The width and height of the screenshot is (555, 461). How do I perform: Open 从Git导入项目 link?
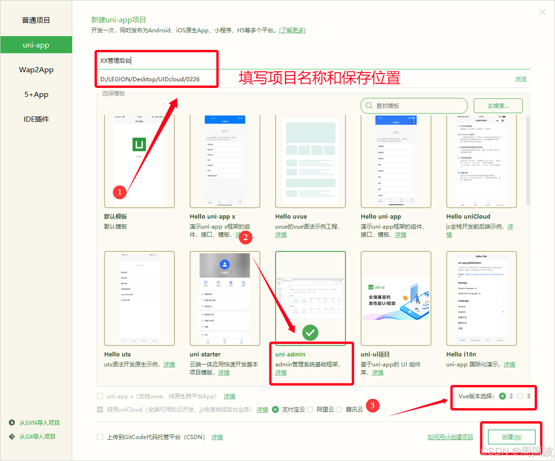click(x=37, y=437)
